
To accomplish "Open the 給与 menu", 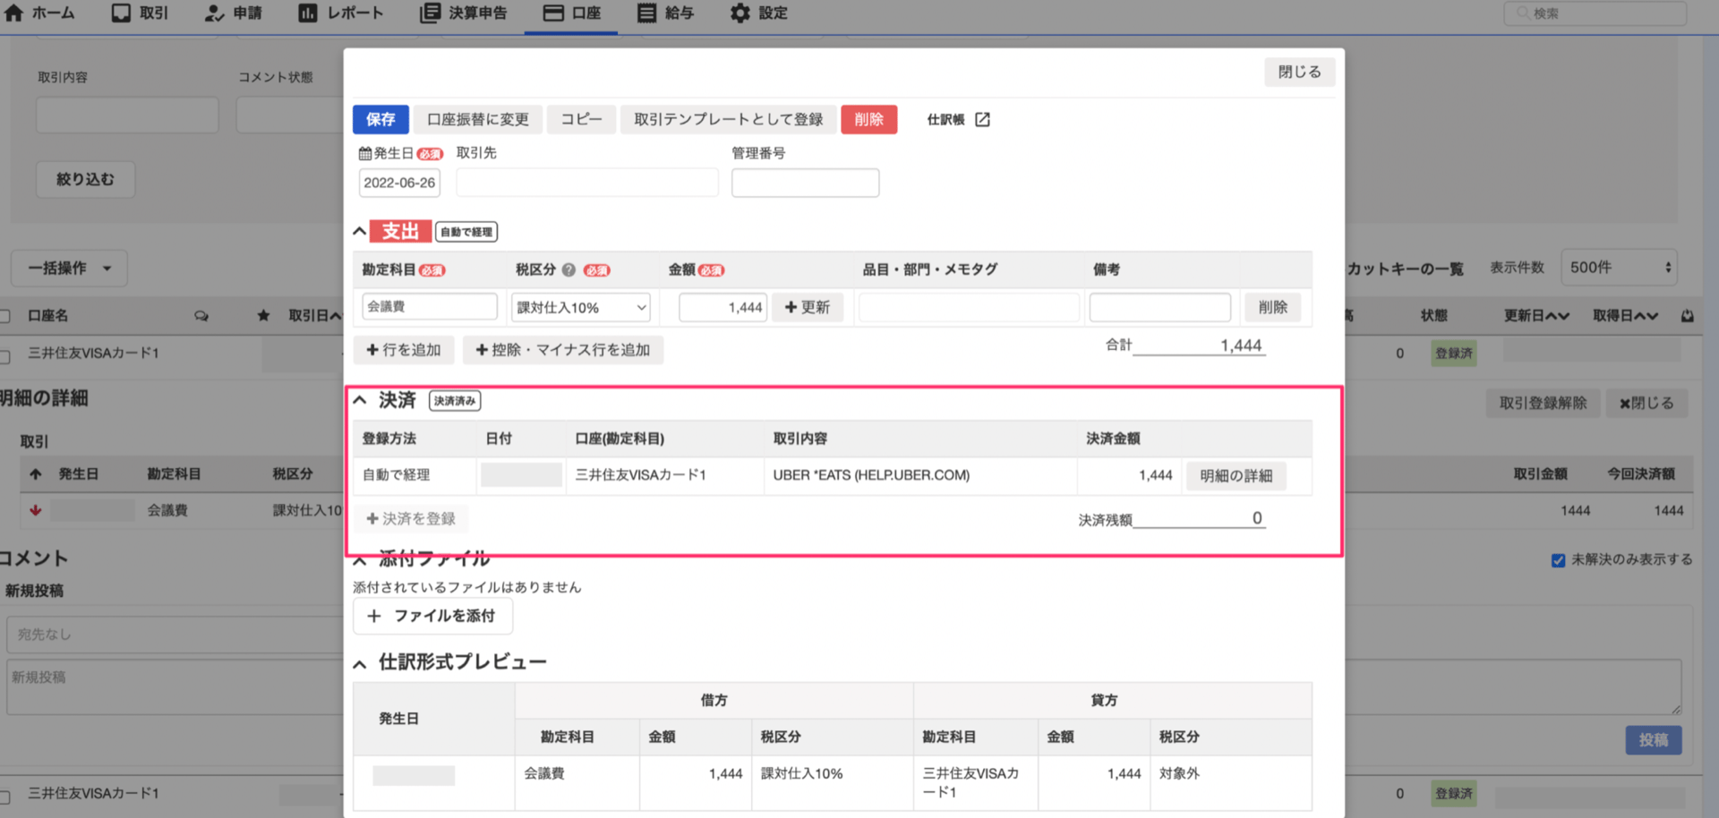I will click(665, 13).
